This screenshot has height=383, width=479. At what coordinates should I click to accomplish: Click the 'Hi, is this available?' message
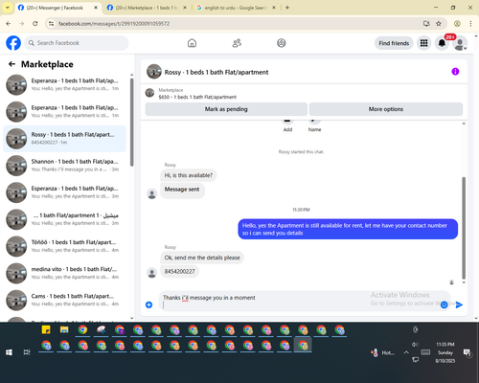pyautogui.click(x=189, y=175)
